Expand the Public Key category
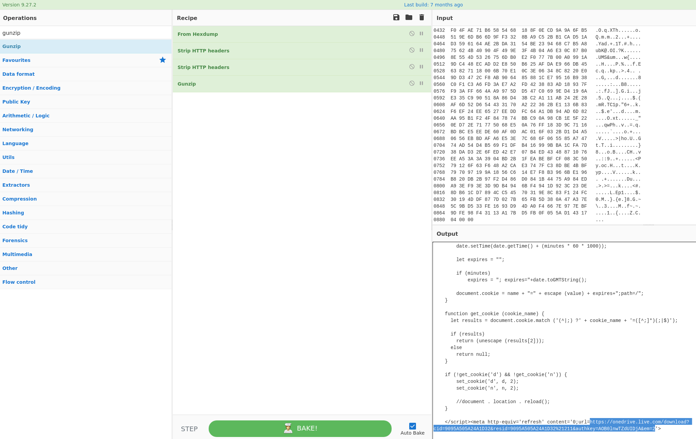696x439 pixels. (x=86, y=102)
